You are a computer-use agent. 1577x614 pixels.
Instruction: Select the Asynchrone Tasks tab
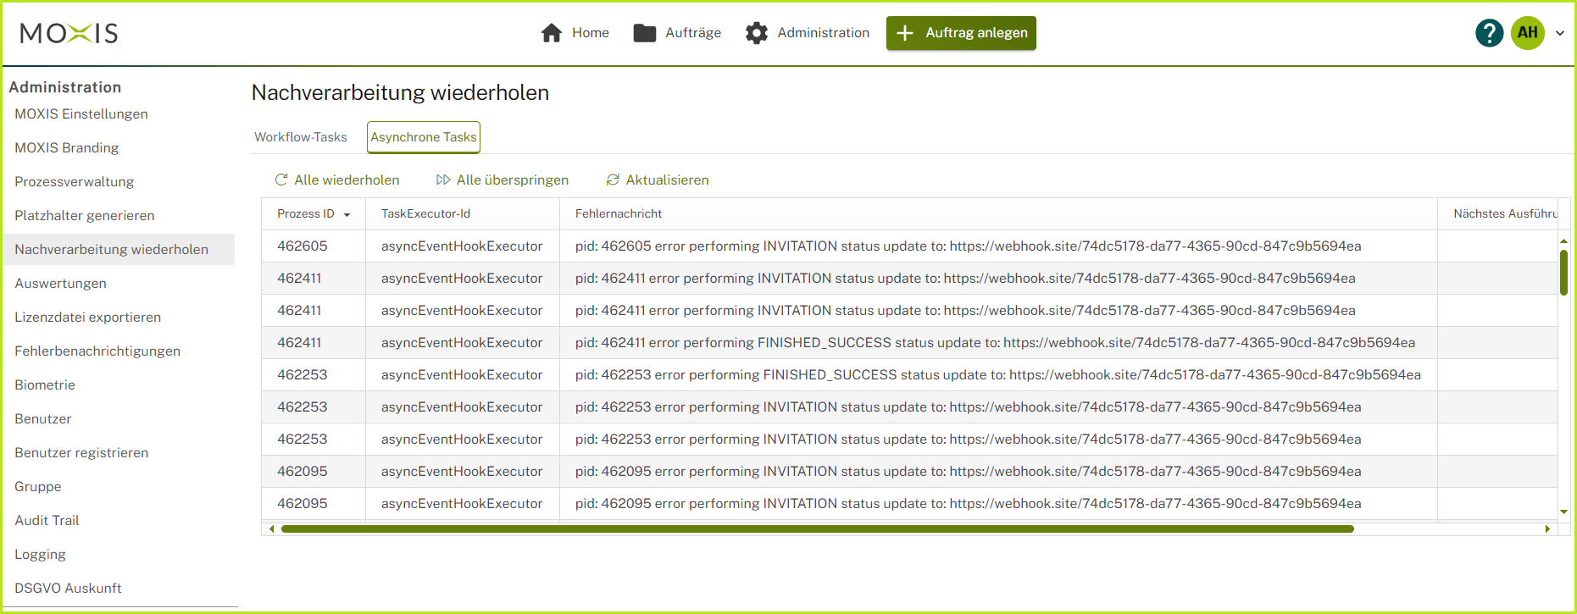(x=424, y=137)
